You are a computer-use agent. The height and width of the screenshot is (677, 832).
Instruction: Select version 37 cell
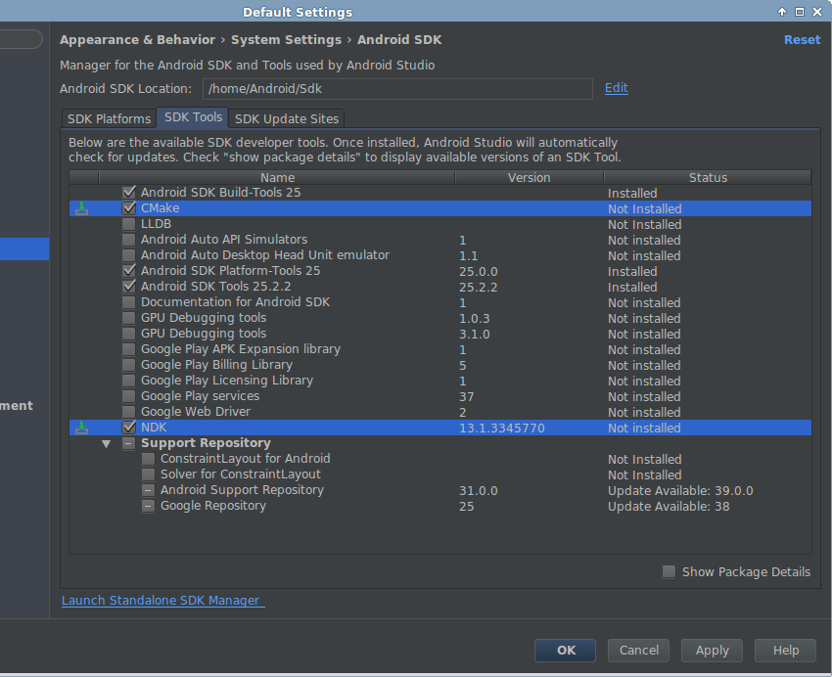466,396
